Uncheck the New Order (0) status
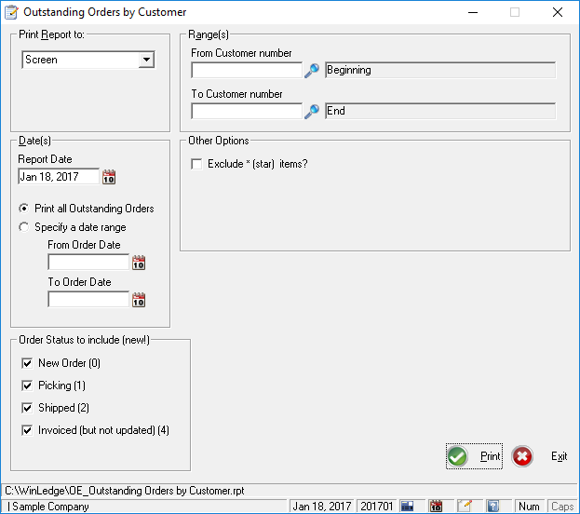 26,363
